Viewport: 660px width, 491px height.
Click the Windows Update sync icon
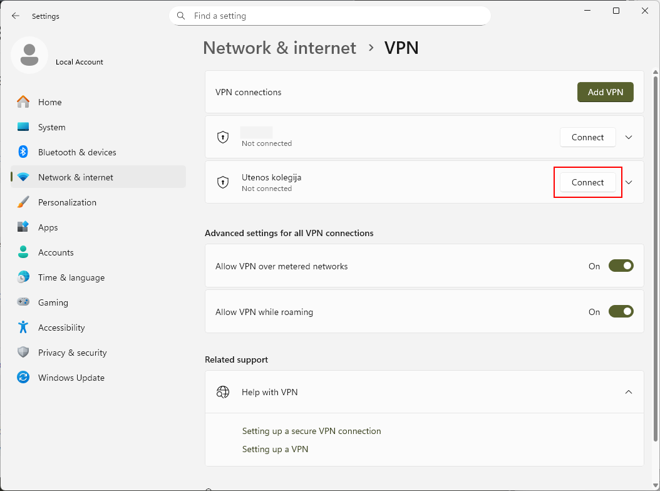23,378
